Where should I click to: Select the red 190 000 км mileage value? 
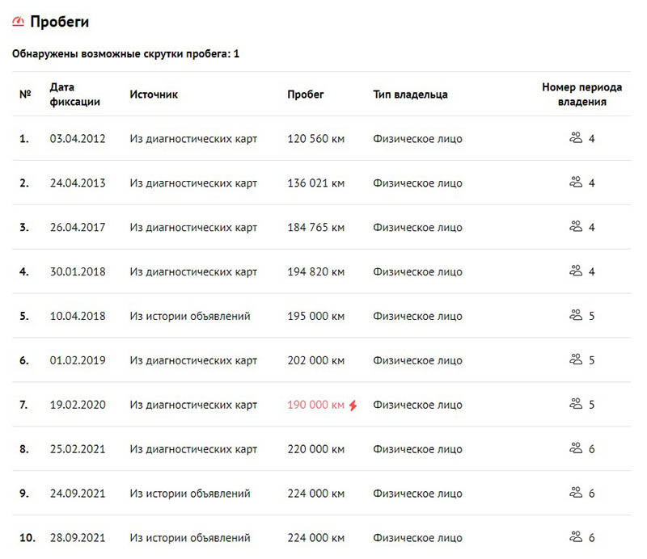pos(315,405)
